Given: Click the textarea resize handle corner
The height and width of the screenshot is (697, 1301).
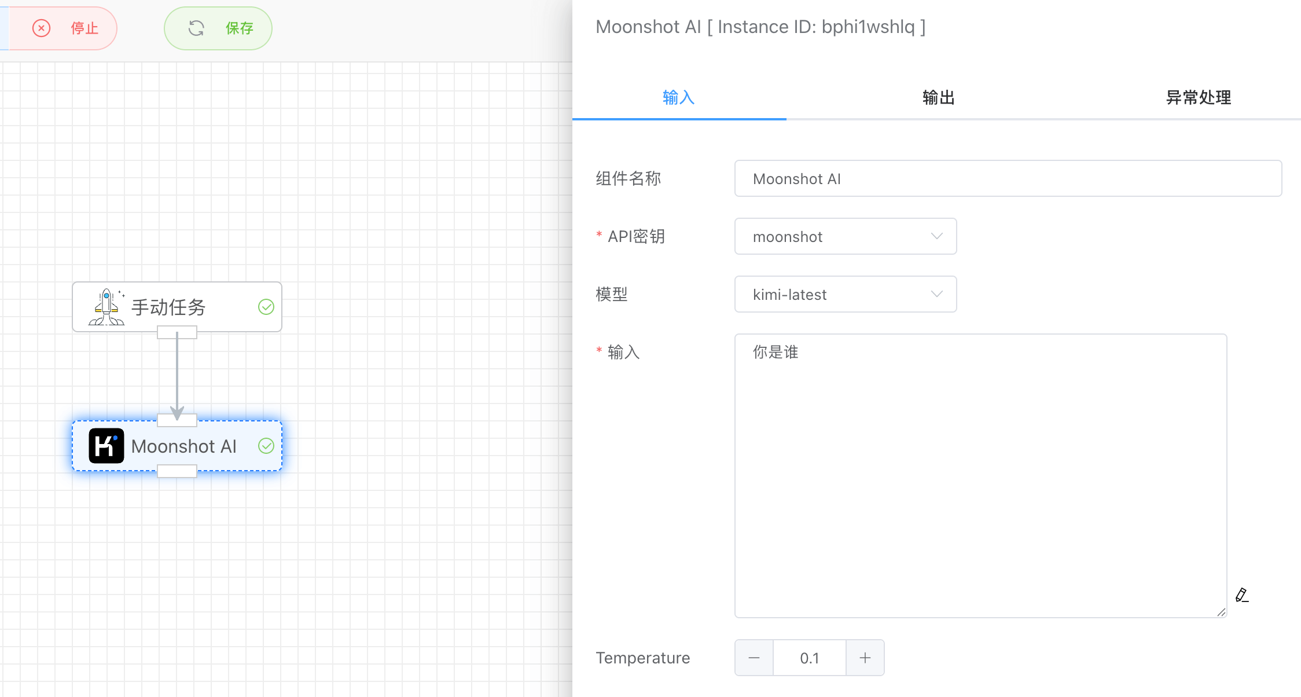Looking at the screenshot, I should 1221,612.
